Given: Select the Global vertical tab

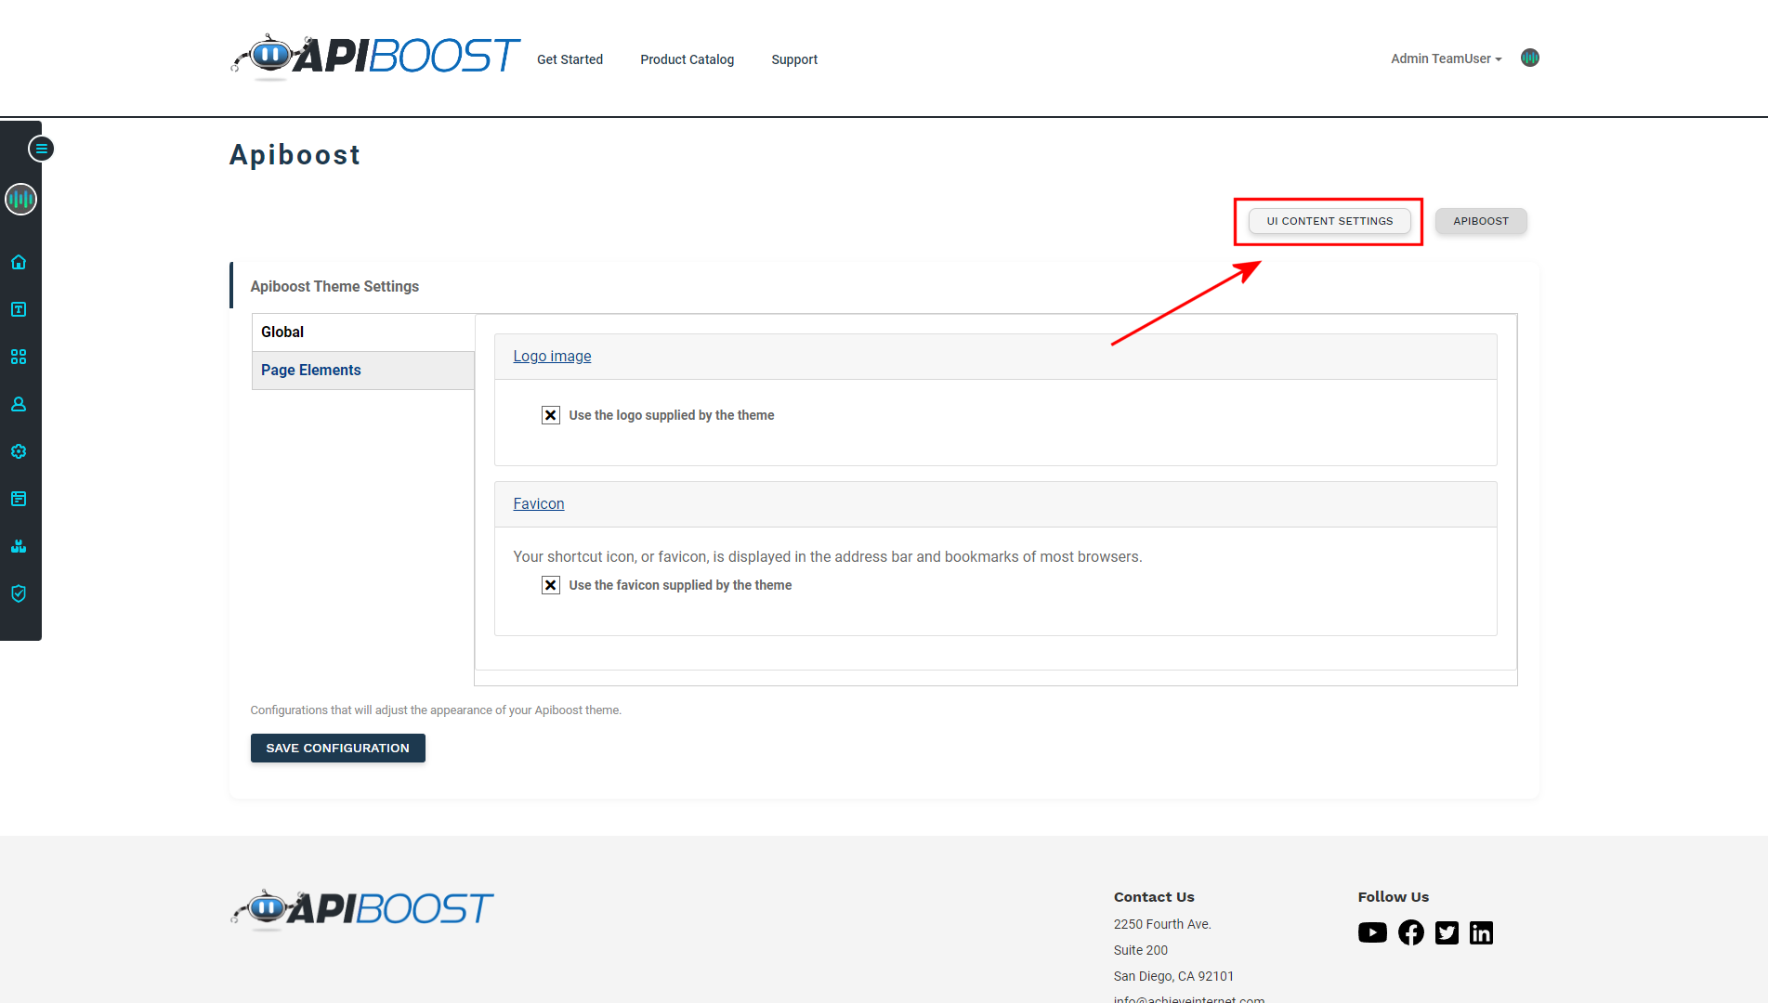Looking at the screenshot, I should click(x=363, y=332).
